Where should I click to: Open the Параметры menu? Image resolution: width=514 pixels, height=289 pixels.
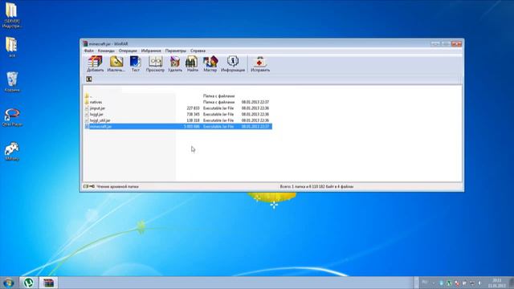[176, 51]
